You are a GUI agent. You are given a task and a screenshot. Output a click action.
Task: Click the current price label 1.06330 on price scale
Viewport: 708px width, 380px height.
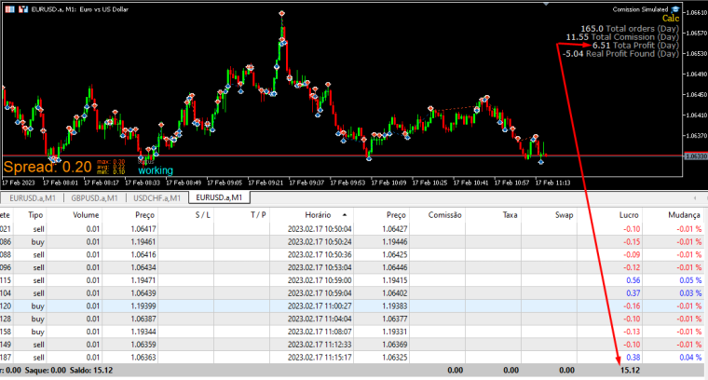point(696,156)
